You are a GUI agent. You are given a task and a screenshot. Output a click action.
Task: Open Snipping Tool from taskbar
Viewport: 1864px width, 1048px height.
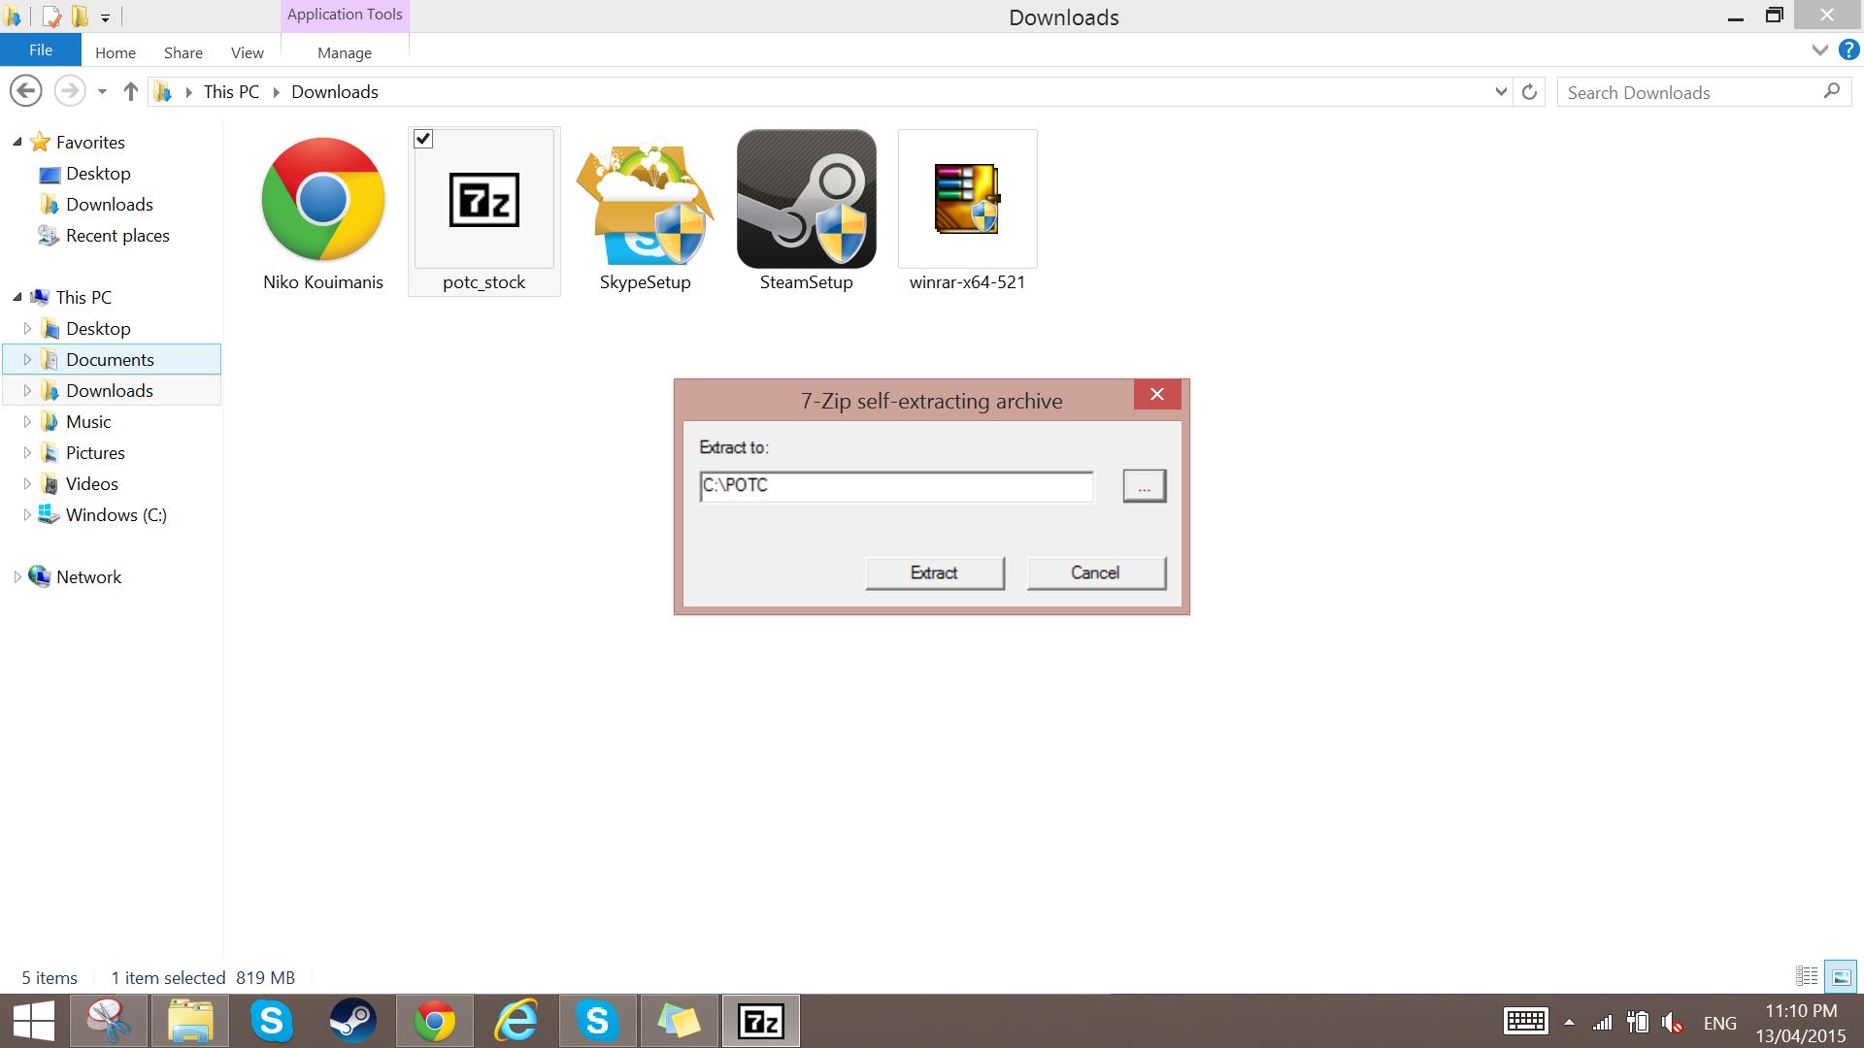(109, 1021)
